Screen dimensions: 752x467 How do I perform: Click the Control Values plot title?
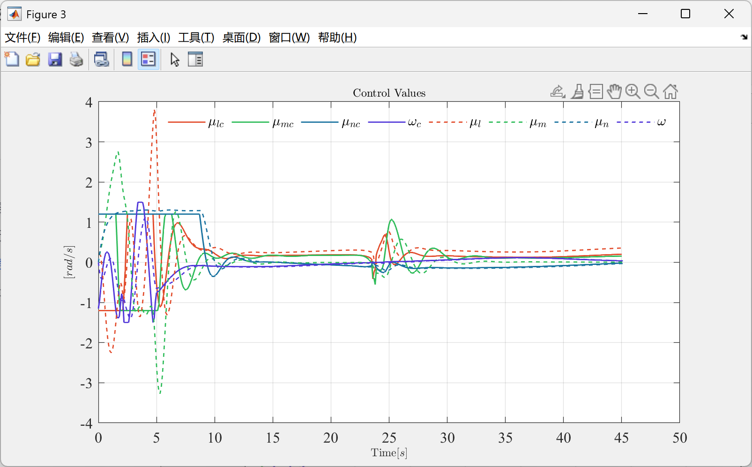coord(389,93)
